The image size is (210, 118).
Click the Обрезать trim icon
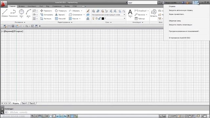70,11
